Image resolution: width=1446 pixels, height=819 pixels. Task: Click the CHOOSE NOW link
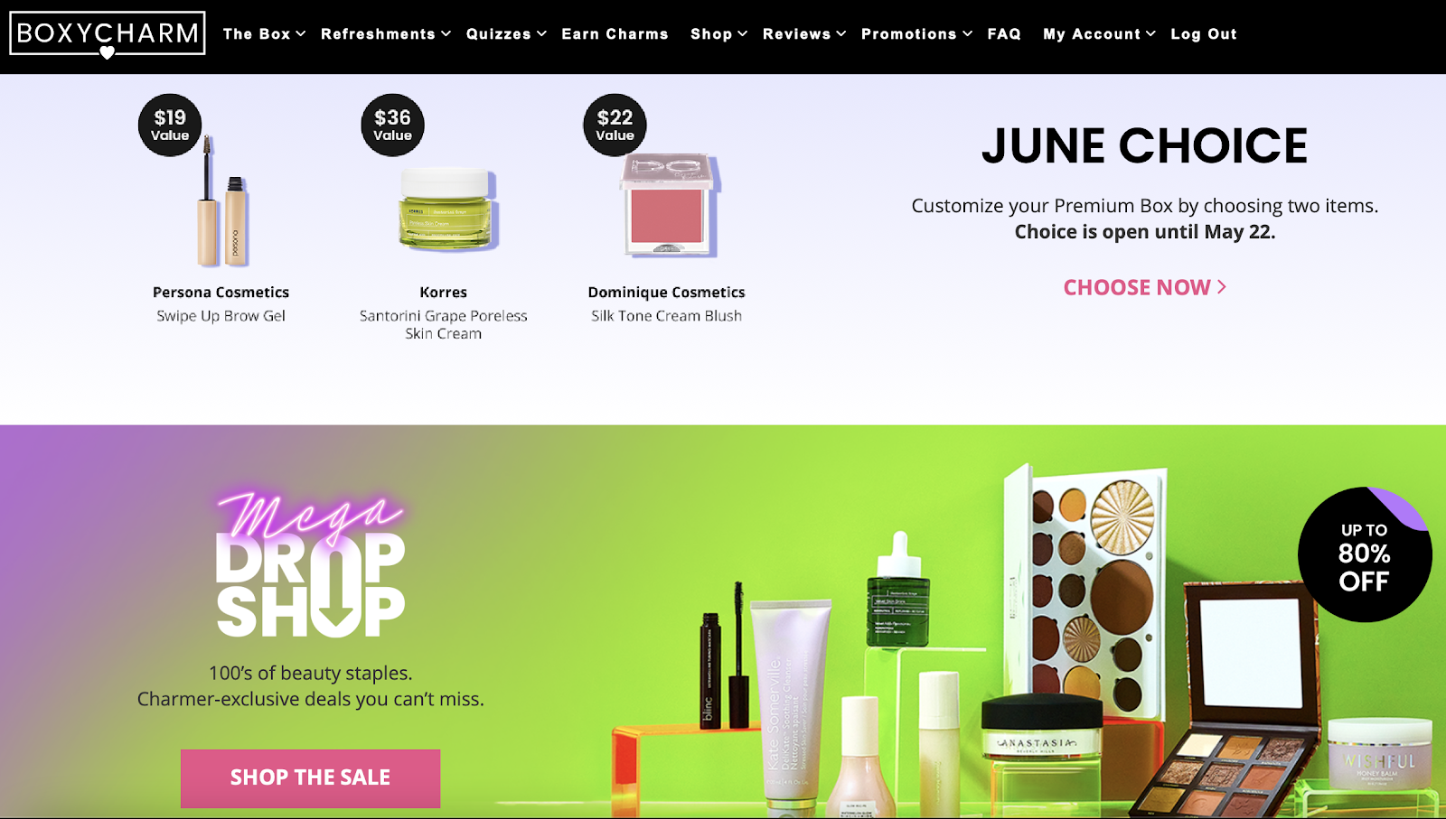click(x=1144, y=287)
